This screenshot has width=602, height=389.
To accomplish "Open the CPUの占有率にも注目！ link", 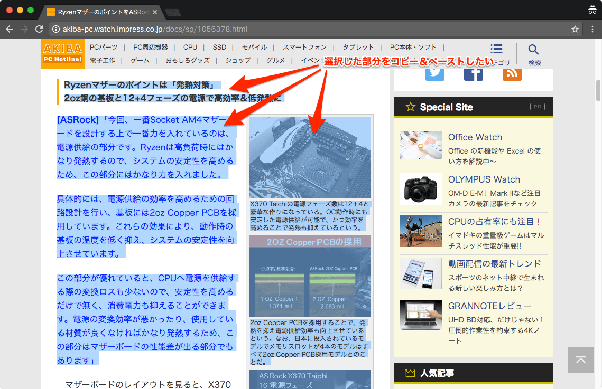I will point(495,222).
